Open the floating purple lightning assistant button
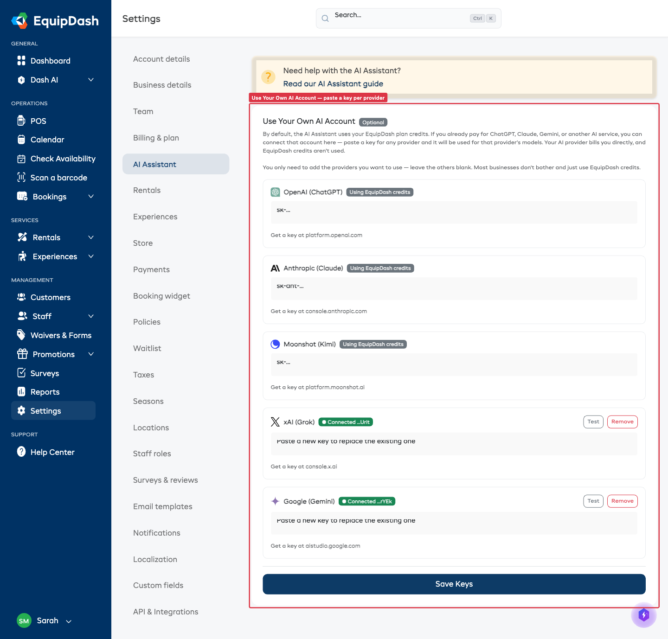 point(644,615)
